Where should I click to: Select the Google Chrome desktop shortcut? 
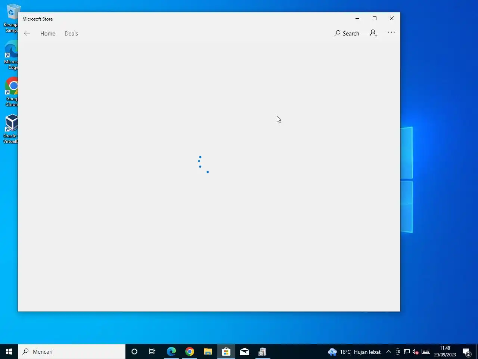click(x=11, y=92)
